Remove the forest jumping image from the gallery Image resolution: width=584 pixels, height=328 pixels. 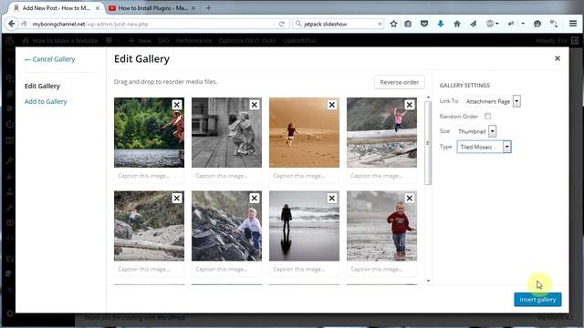[177, 105]
